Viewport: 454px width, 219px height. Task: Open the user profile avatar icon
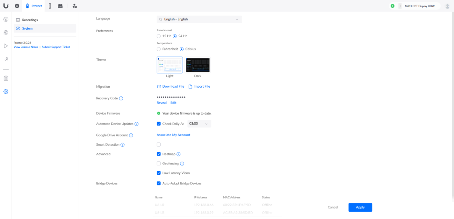[447, 6]
